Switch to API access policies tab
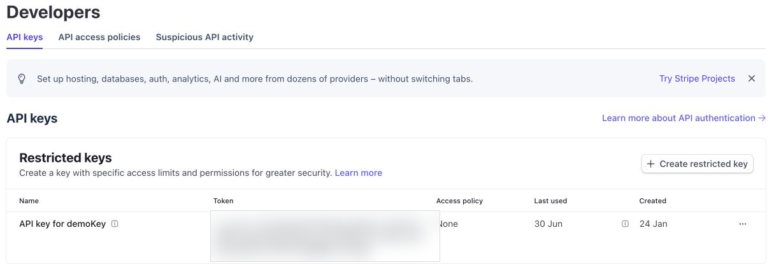This screenshot has height=274, width=774. pos(99,37)
